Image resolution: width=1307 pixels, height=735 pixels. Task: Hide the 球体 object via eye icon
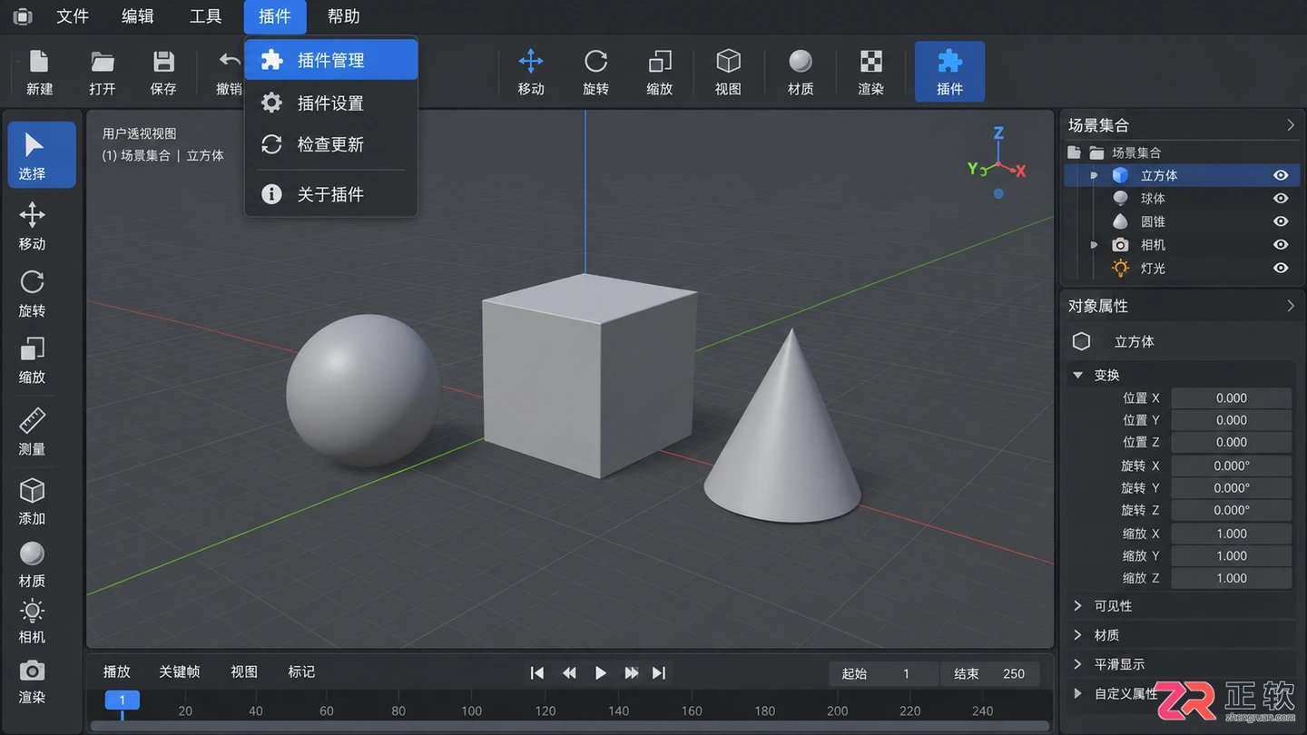click(x=1281, y=198)
